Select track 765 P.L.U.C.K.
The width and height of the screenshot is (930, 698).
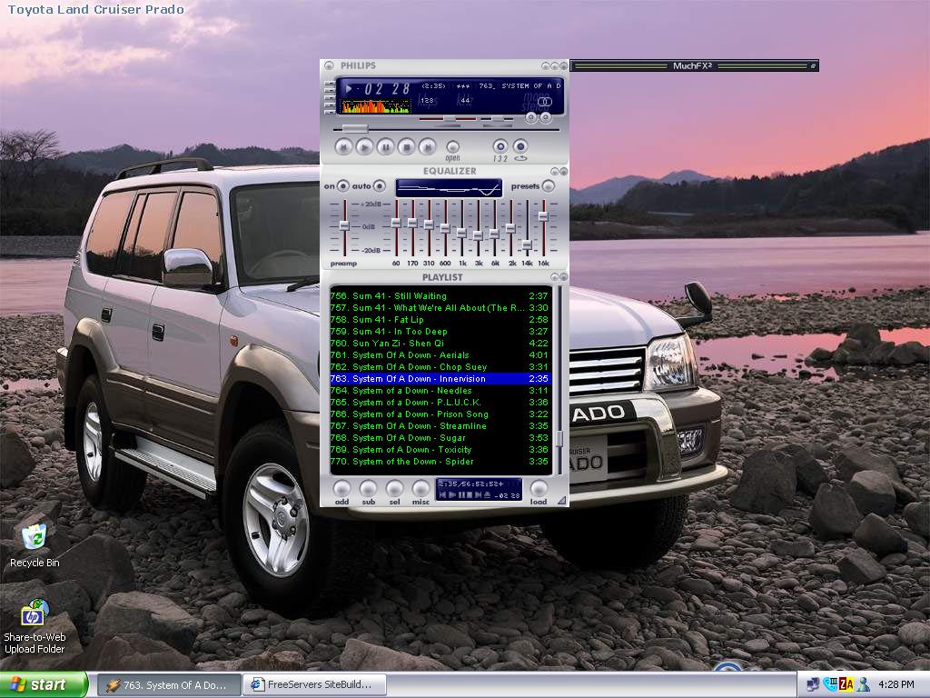coord(440,403)
